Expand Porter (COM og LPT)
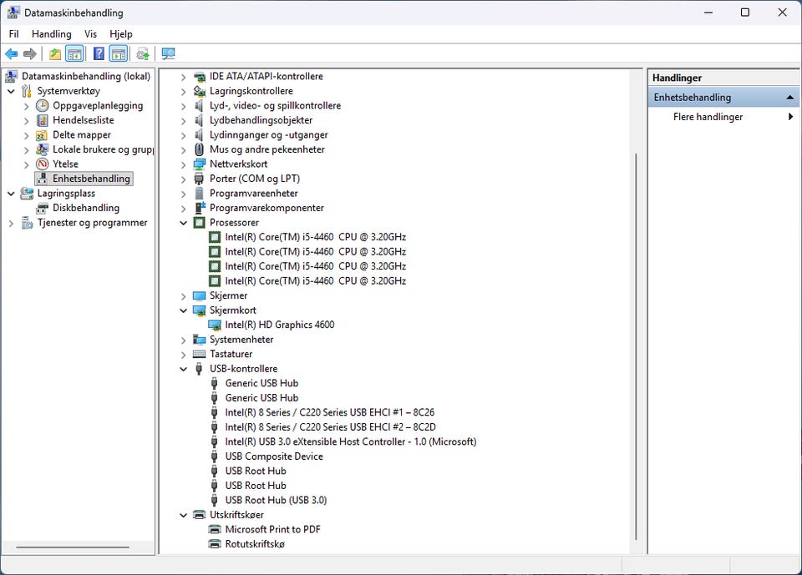The image size is (802, 575). (183, 179)
